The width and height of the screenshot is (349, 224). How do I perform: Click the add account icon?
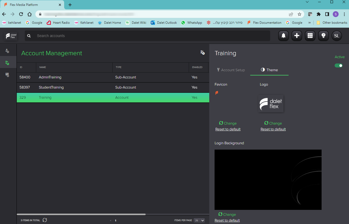pyautogui.click(x=203, y=53)
